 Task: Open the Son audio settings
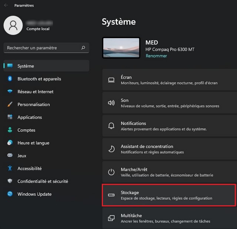point(169,103)
